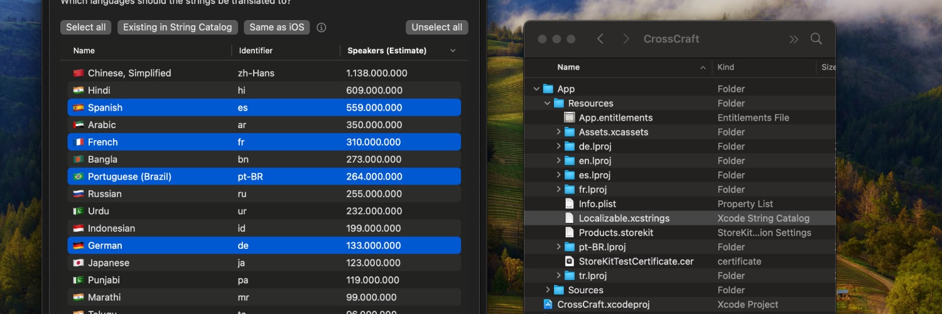942x314 pixels.
Task: Sort by Speakers (Estimate) column header
Action: pos(387,51)
